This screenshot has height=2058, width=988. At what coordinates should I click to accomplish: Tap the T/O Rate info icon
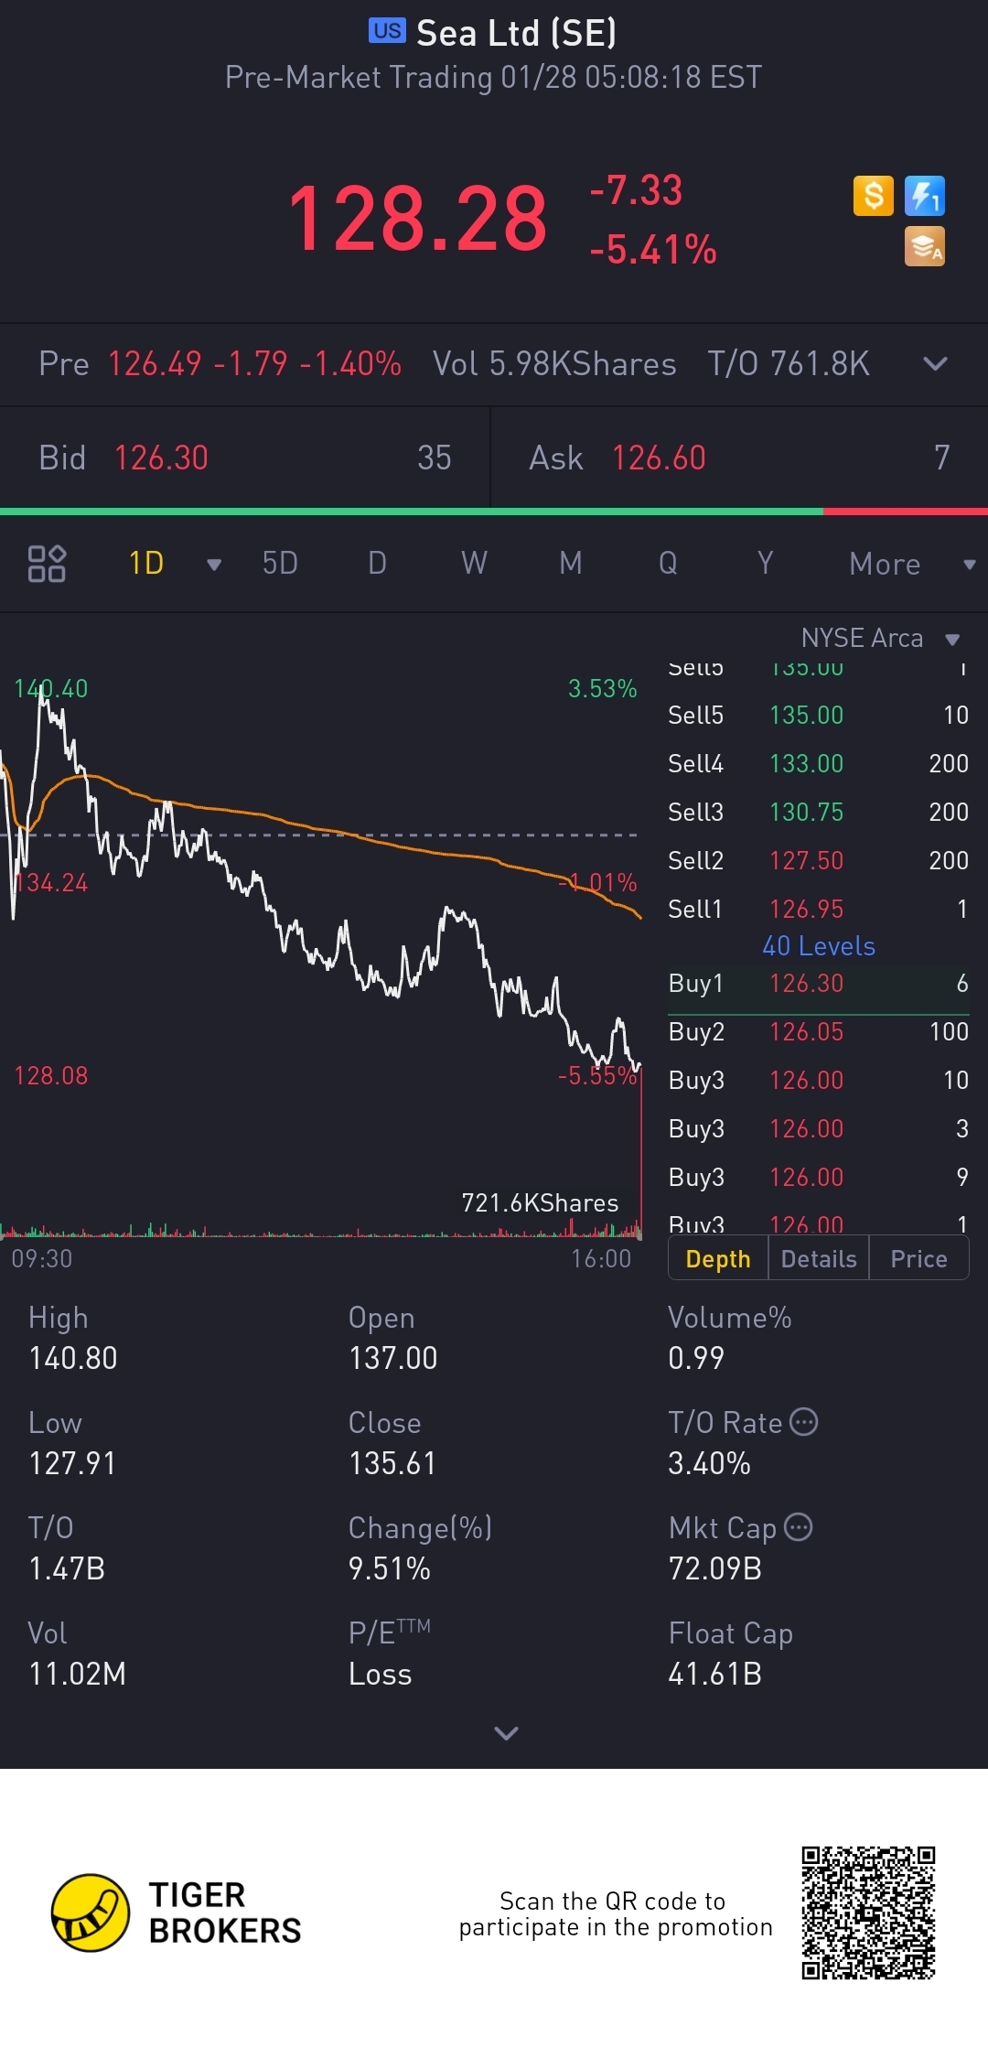803,1422
